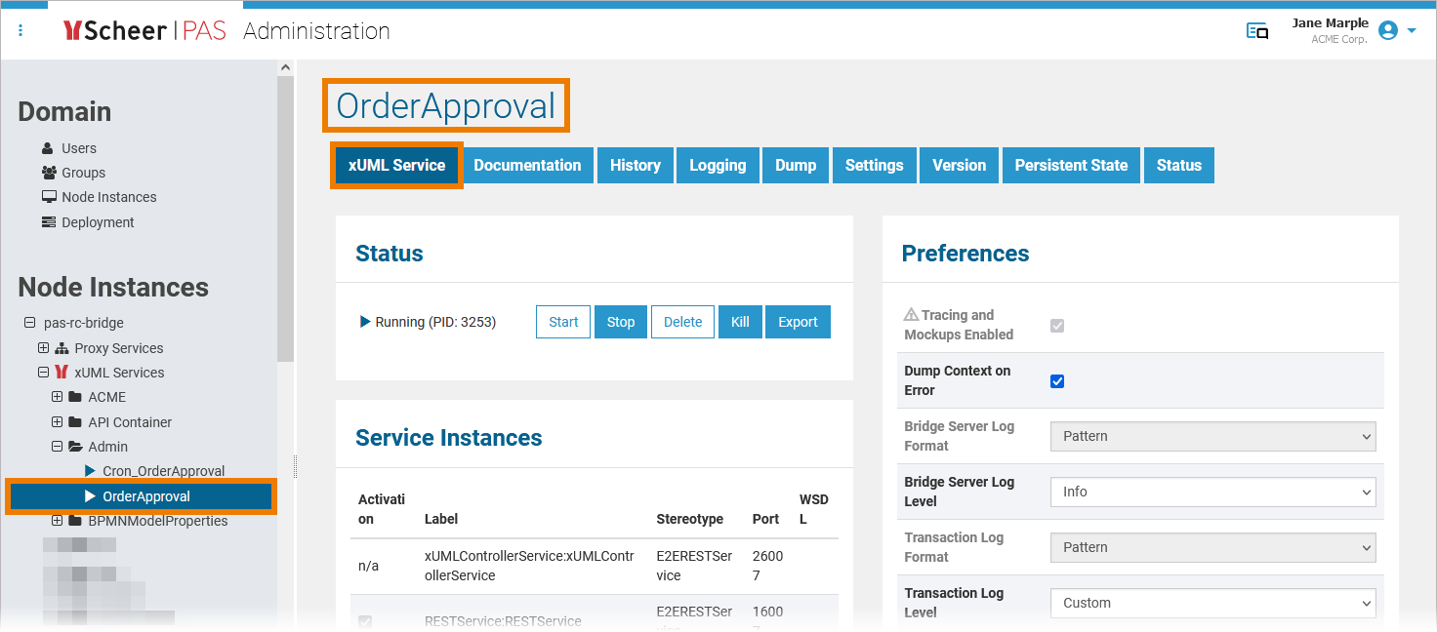Open Transaction Log Level dropdown

(1213, 603)
